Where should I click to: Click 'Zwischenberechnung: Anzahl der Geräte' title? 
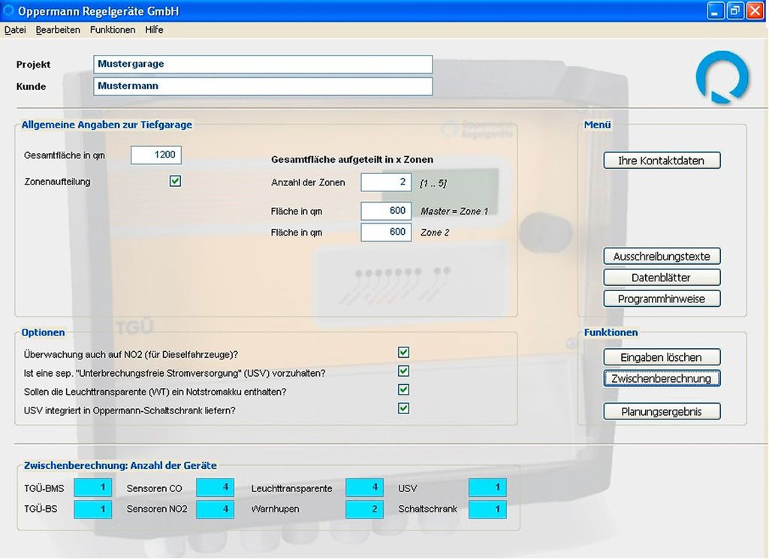[x=120, y=465]
